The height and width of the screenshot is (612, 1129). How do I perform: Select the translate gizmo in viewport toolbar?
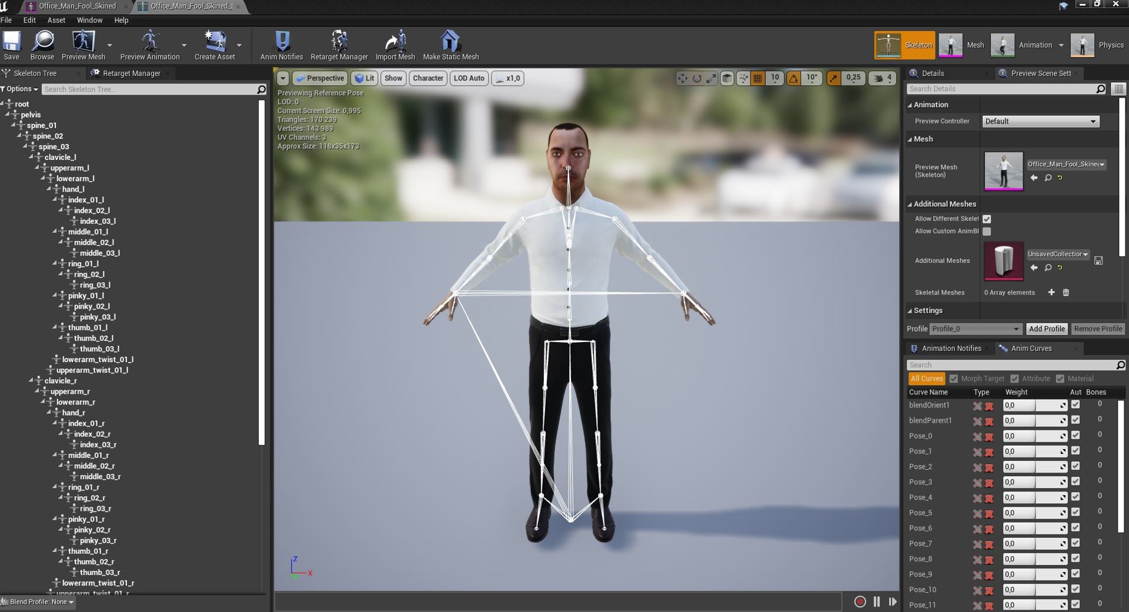coord(682,78)
